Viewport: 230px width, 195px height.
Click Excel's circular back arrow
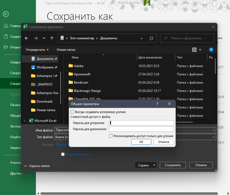(x=6, y=14)
